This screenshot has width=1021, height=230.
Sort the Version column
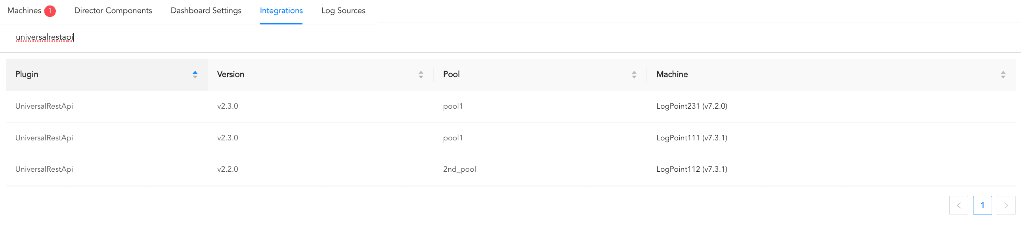tap(421, 74)
